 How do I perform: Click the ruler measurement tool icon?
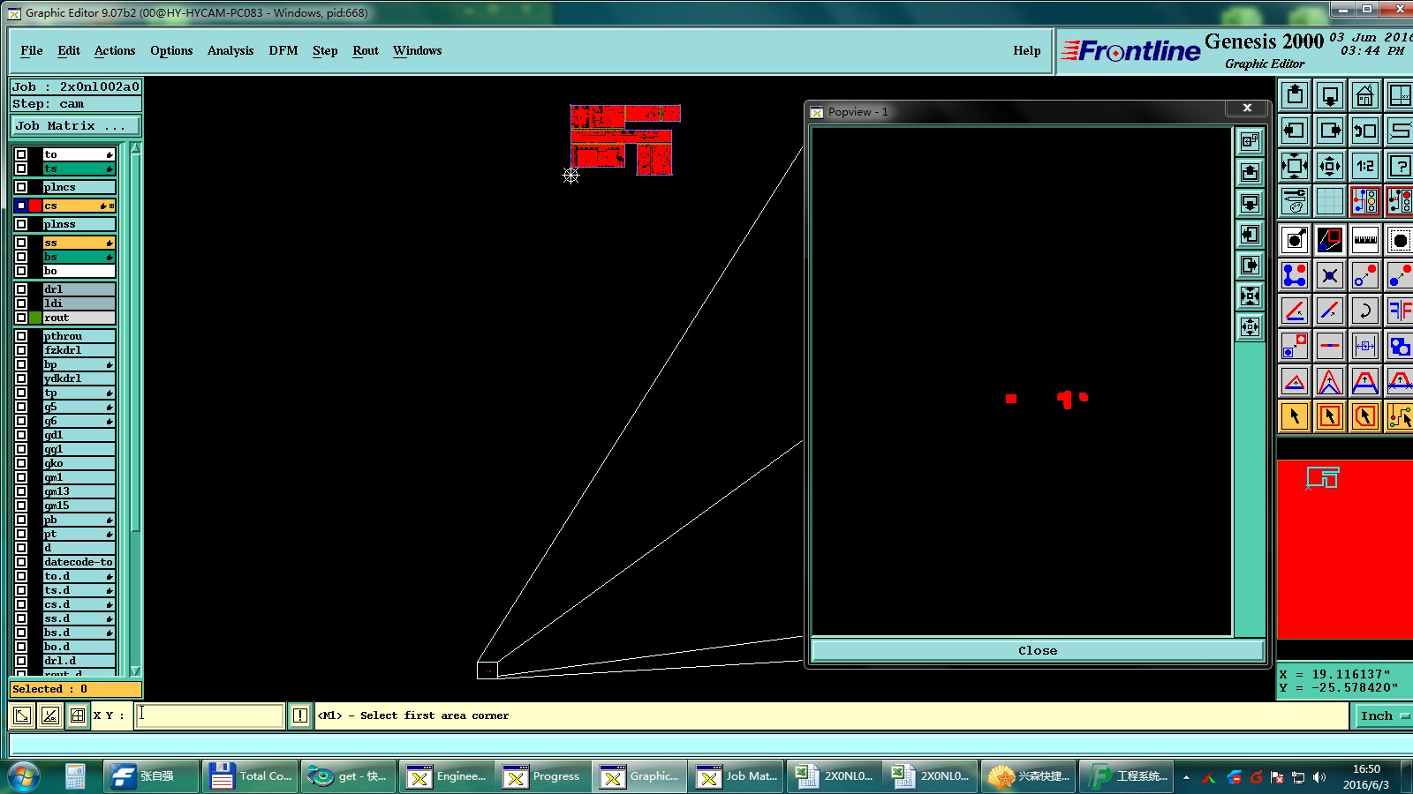(1365, 239)
